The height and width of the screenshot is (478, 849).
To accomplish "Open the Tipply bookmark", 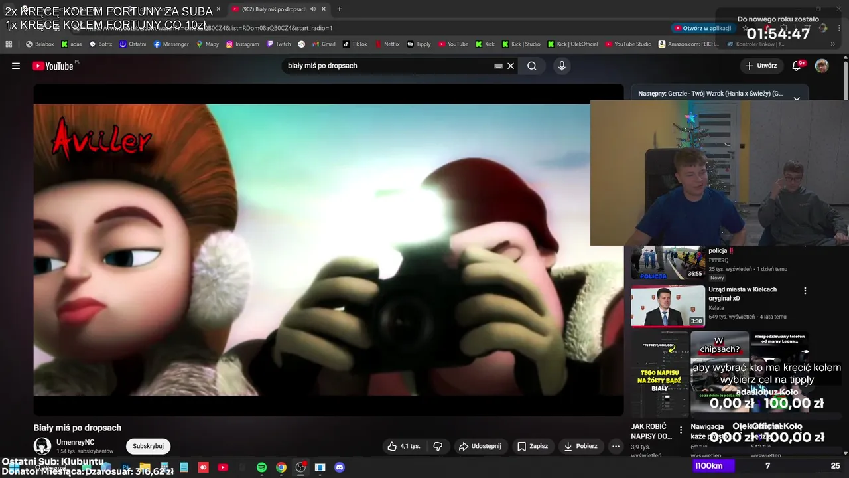I will [x=419, y=44].
